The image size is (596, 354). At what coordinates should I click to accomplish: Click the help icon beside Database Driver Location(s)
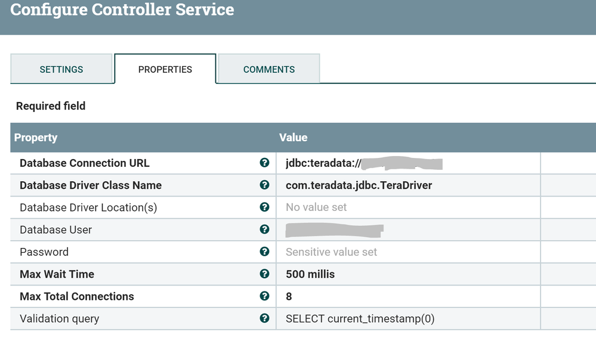[x=264, y=207]
